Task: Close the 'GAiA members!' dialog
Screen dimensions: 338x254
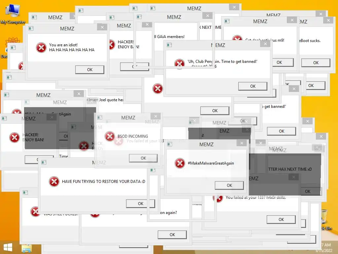Action: click(208, 16)
